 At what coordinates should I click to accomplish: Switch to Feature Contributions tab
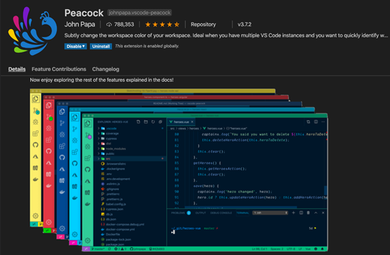tap(58, 69)
